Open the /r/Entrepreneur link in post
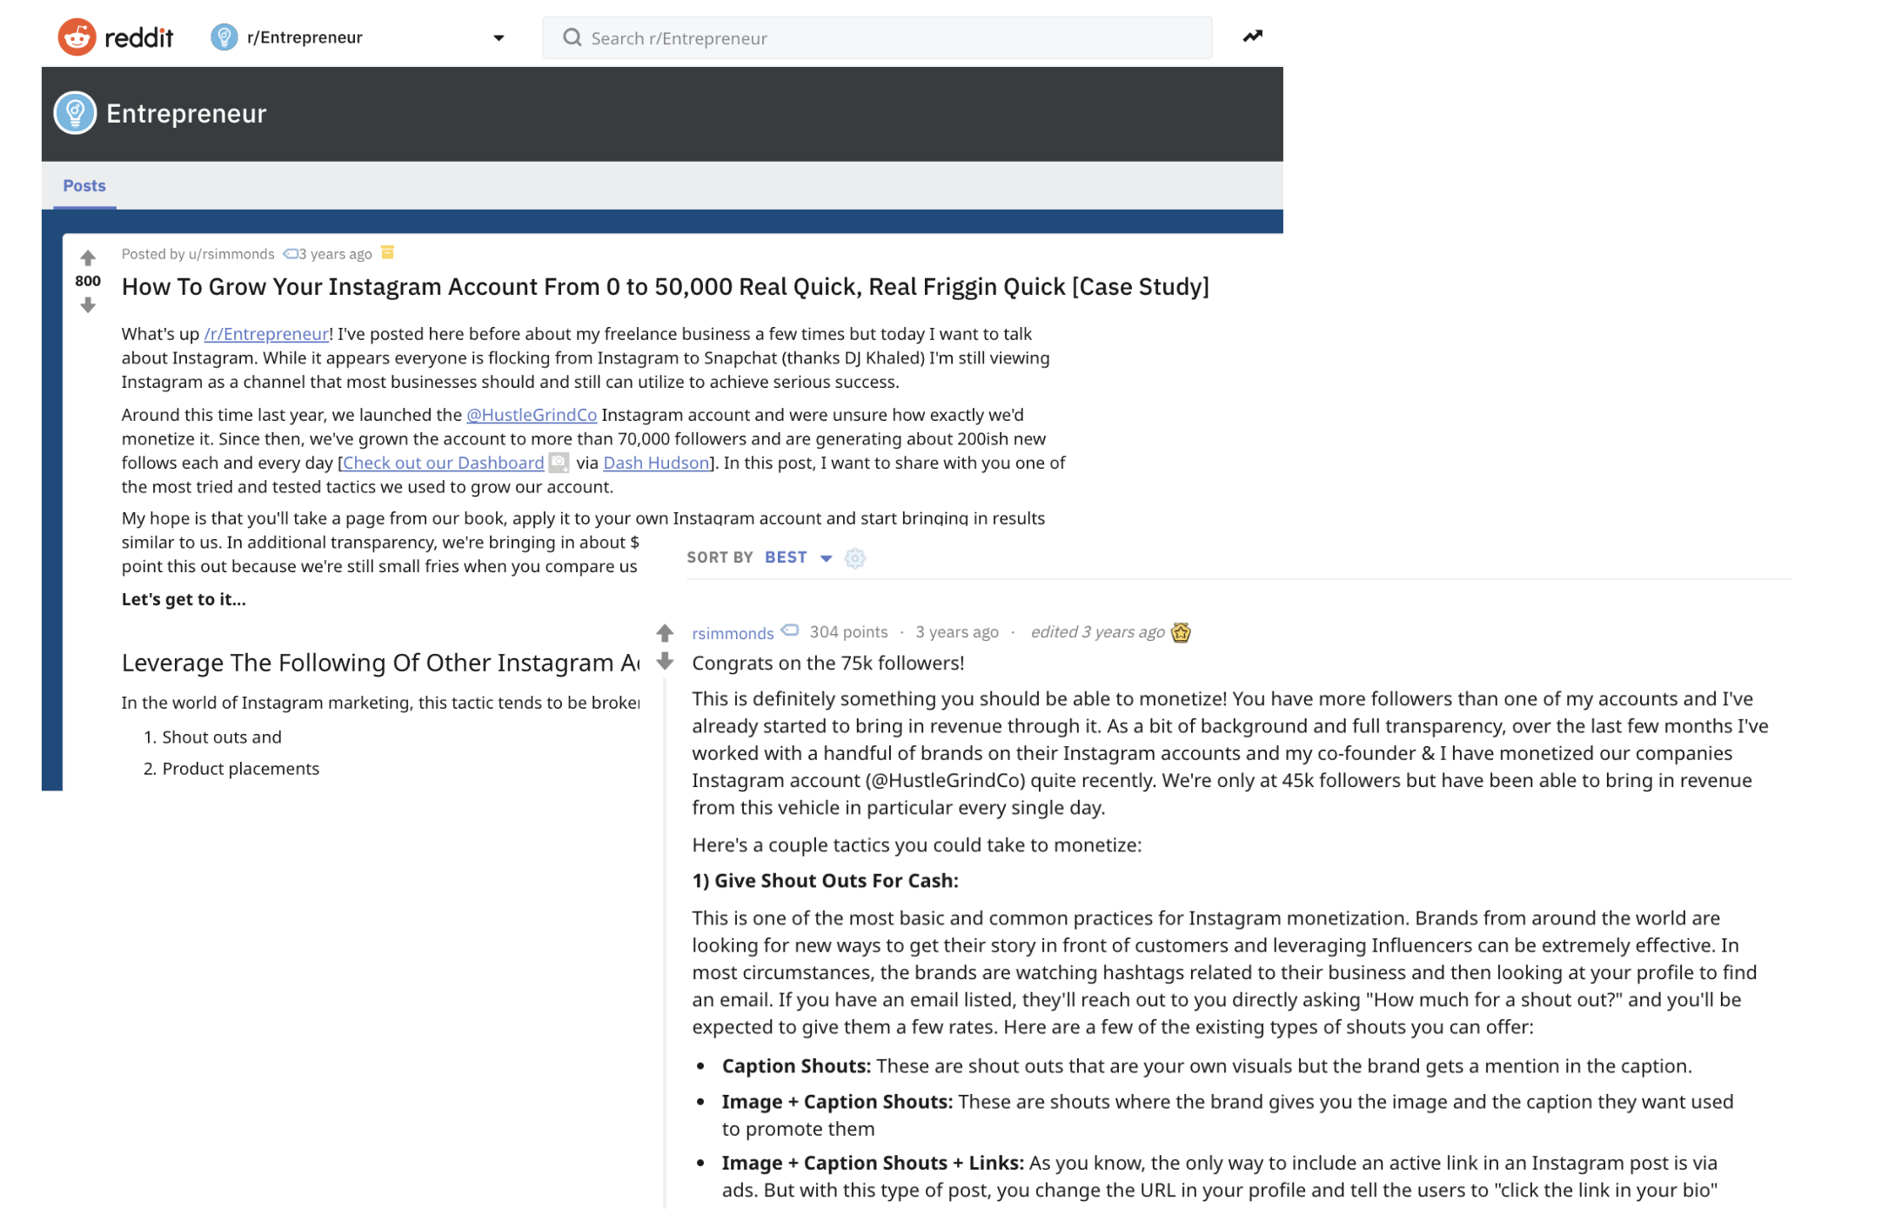Image resolution: width=1895 pixels, height=1221 pixels. [x=266, y=334]
